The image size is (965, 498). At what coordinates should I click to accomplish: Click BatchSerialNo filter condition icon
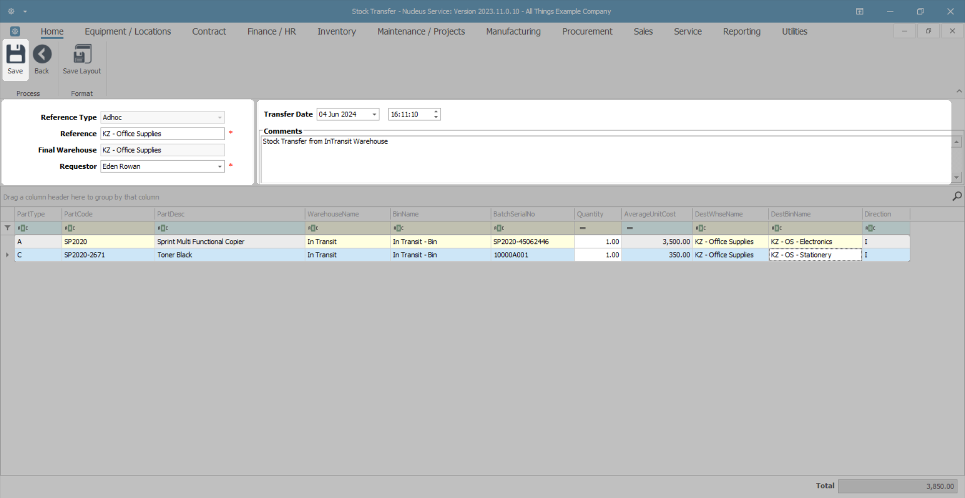point(499,228)
